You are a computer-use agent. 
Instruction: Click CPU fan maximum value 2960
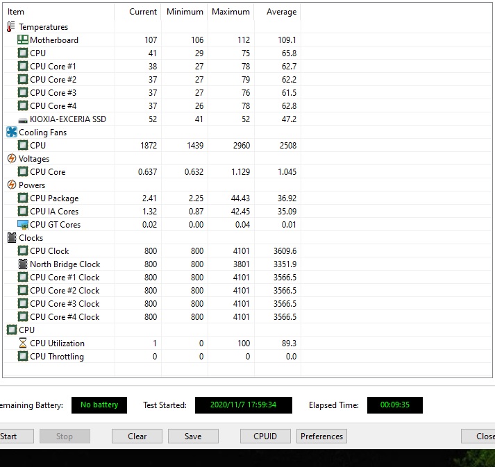pos(242,146)
